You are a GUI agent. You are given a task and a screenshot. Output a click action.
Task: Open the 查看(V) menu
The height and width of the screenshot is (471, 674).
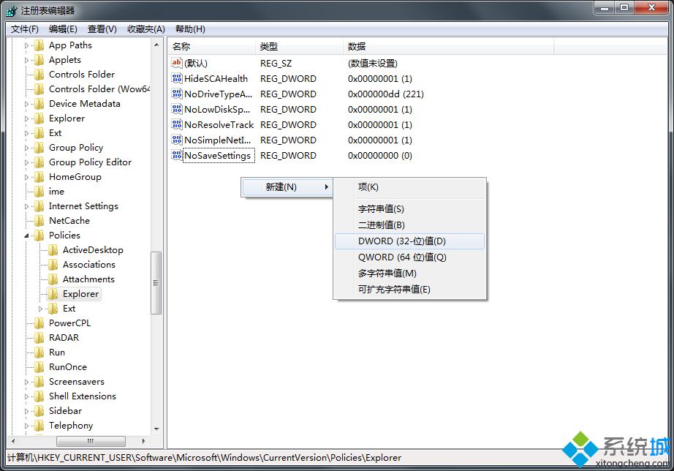click(102, 29)
